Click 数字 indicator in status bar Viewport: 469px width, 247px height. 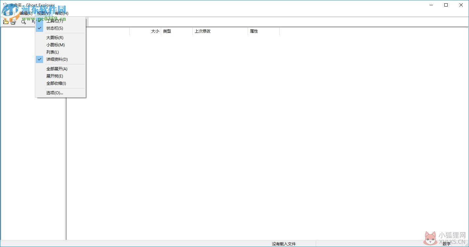[x=446, y=244]
